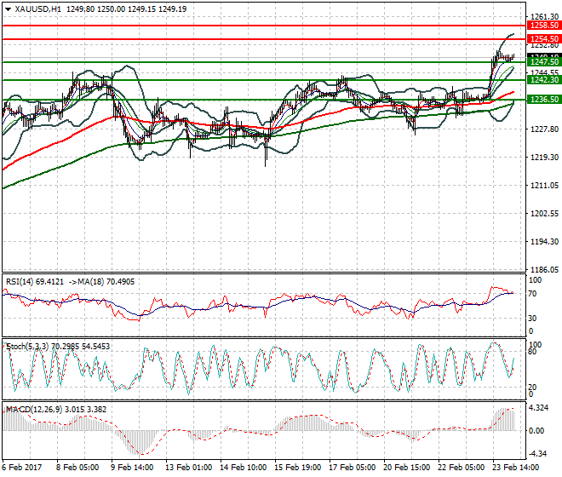
Task: Click the 1202.55 price scale value
Action: 544,214
